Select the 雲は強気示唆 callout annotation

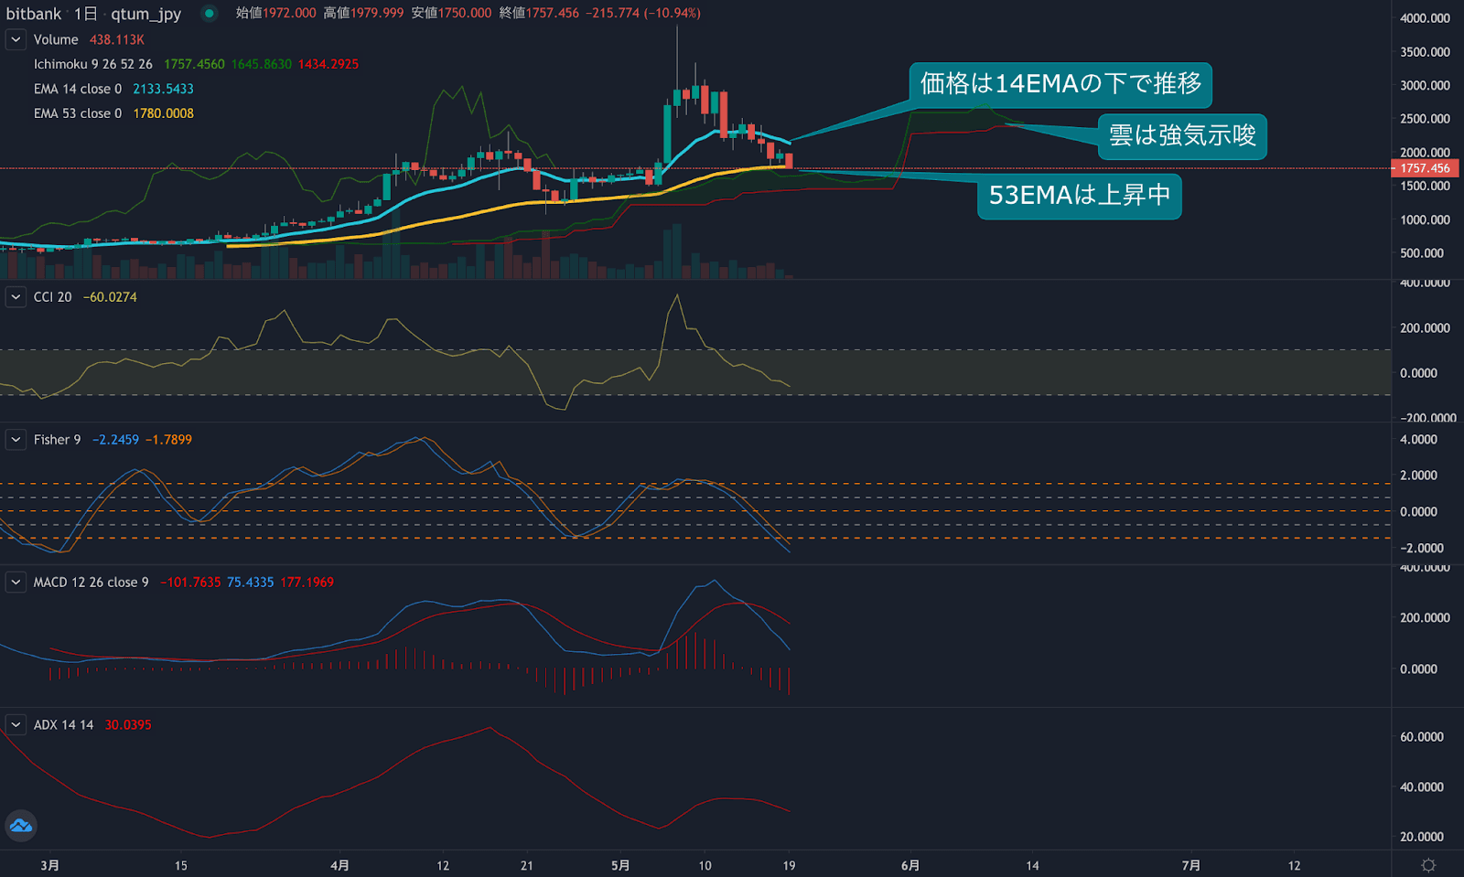[x=1181, y=136]
